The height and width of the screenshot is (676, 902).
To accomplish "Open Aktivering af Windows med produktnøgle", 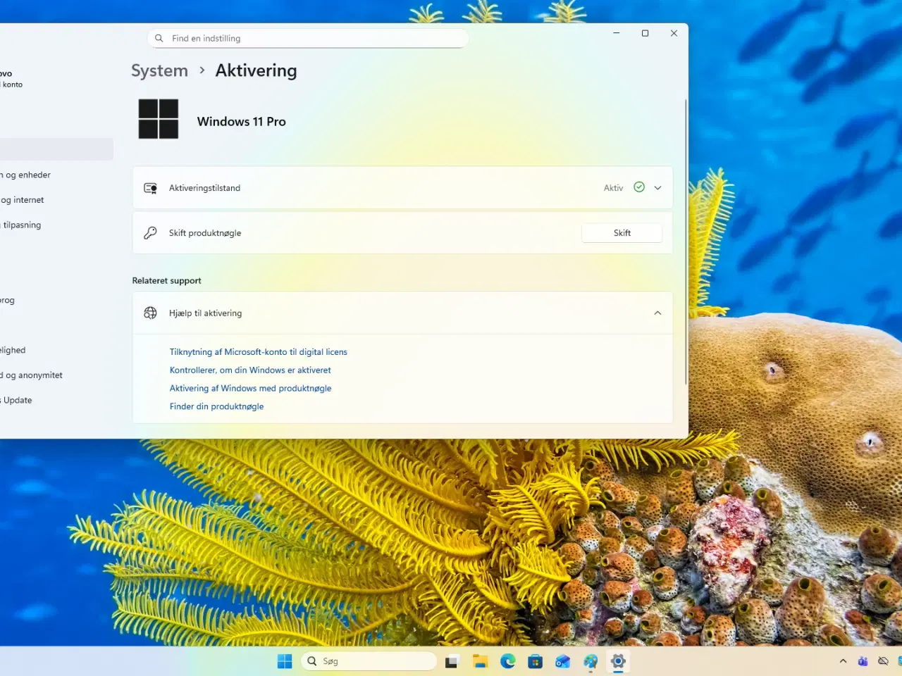I will click(x=250, y=388).
